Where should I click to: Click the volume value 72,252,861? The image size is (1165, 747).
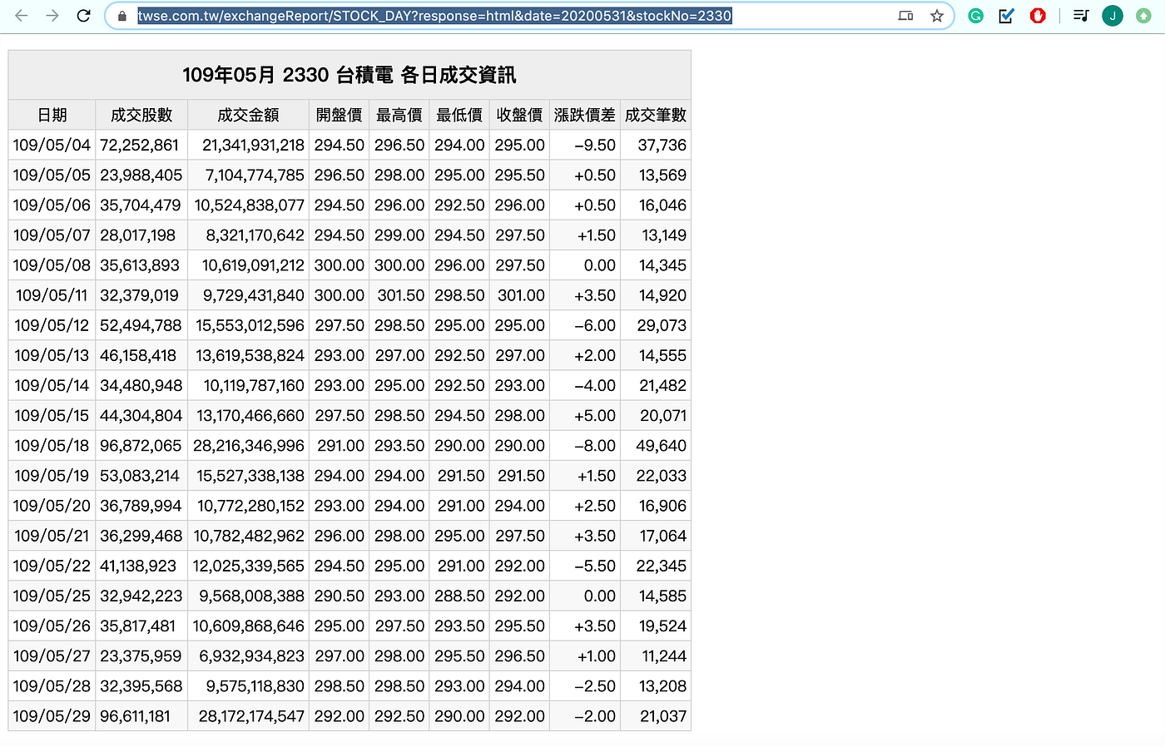[140, 145]
